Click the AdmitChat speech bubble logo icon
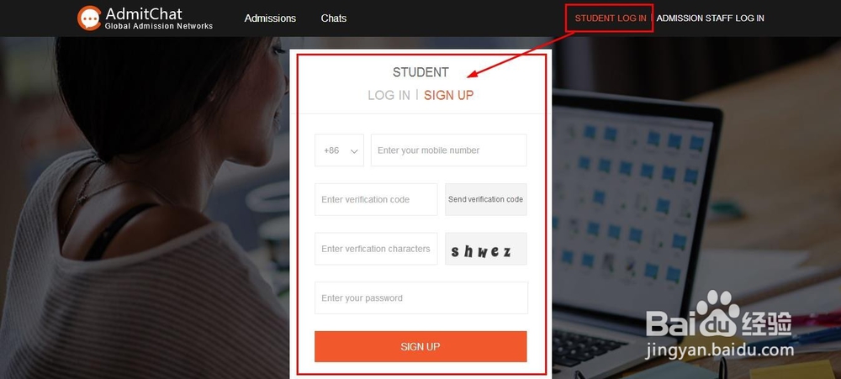The width and height of the screenshot is (841, 379). coord(89,18)
